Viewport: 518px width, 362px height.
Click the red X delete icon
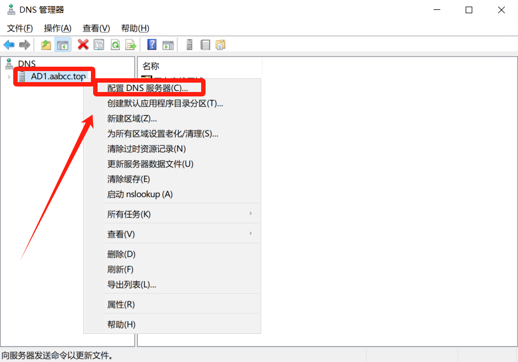coord(83,45)
